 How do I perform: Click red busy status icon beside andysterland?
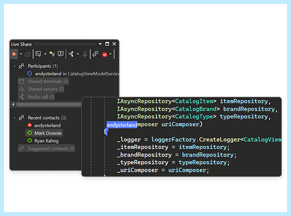tap(30, 125)
